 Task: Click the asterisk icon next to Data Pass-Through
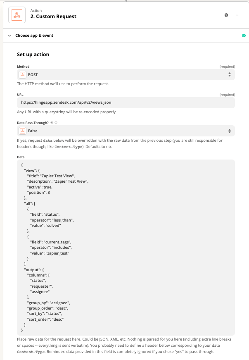(52, 123)
